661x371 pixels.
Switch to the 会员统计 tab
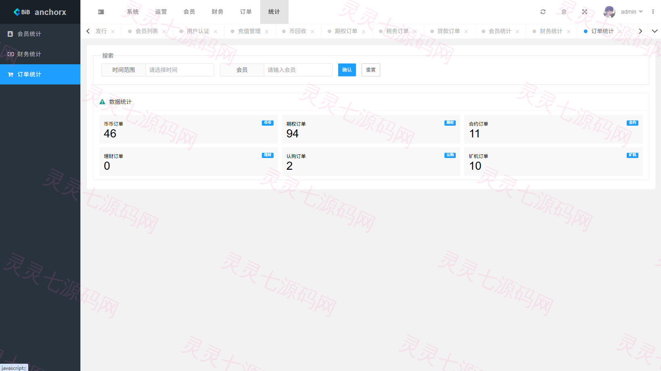click(x=500, y=31)
